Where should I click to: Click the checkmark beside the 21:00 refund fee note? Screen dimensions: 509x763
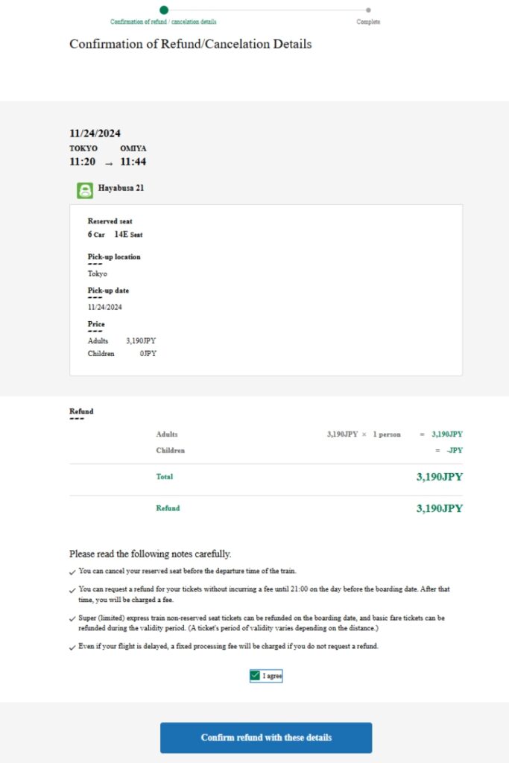[73, 589]
